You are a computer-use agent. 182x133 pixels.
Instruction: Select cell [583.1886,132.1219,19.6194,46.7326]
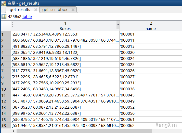point(65,59)
